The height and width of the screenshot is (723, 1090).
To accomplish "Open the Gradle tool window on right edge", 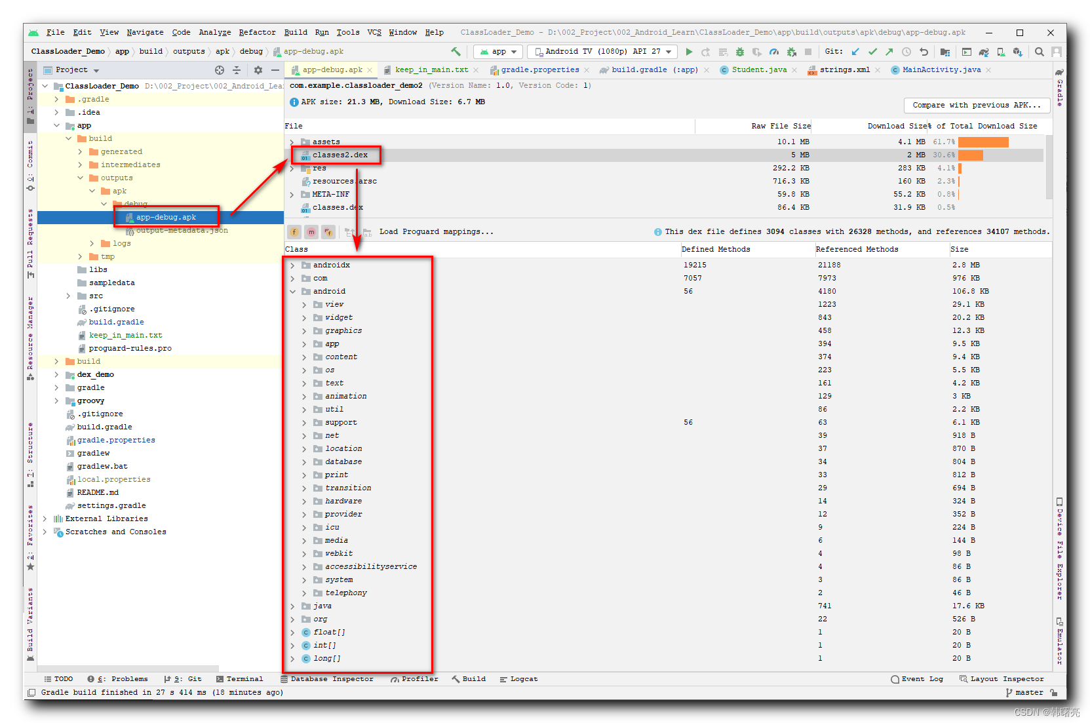I will point(1059,87).
